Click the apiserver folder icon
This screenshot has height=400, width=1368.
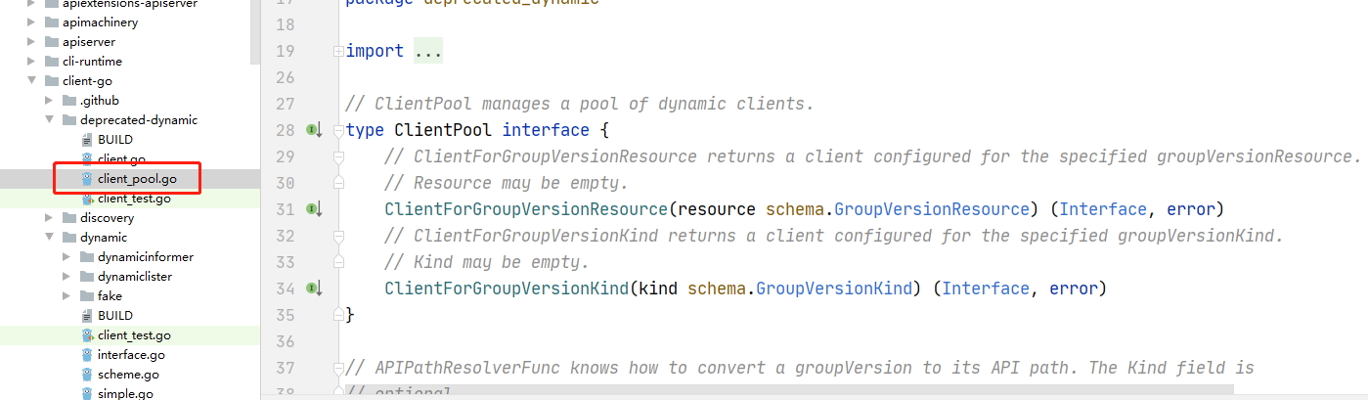[x=51, y=42]
